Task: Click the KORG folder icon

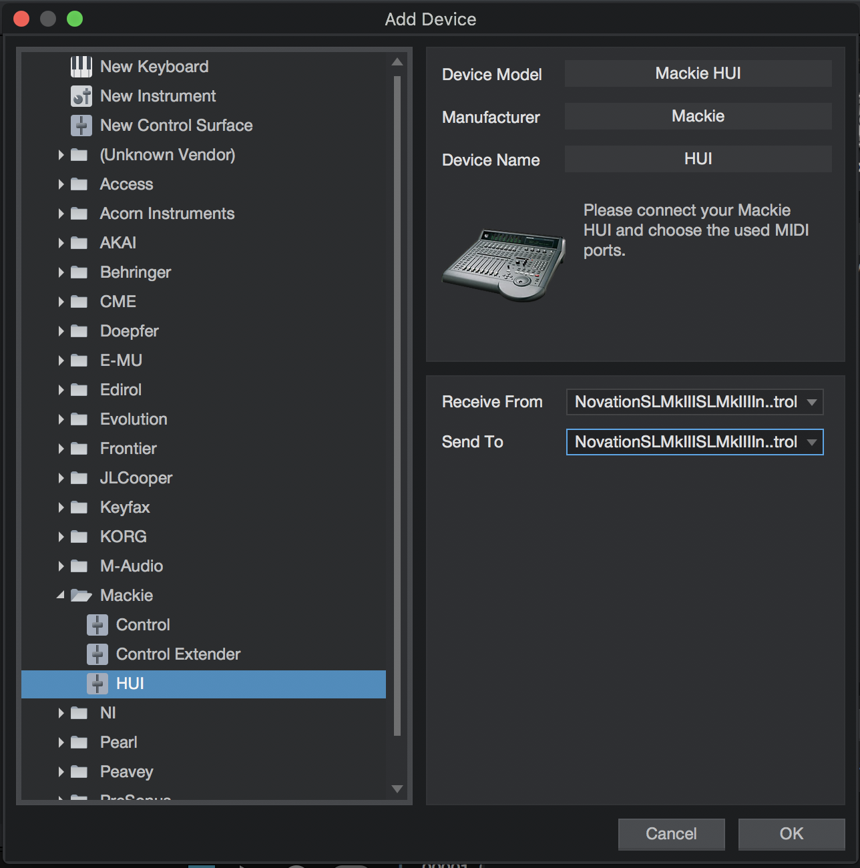Action: pyautogui.click(x=79, y=537)
